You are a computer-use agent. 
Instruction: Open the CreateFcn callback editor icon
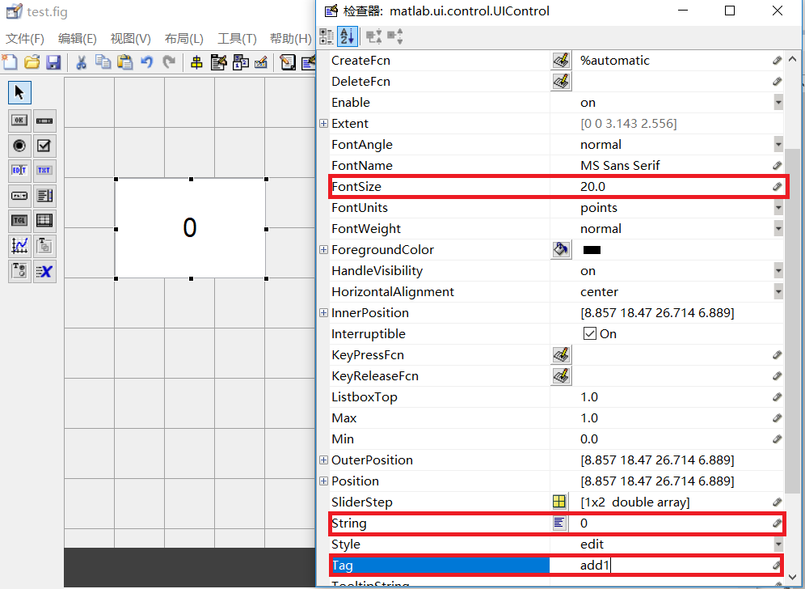tap(560, 61)
